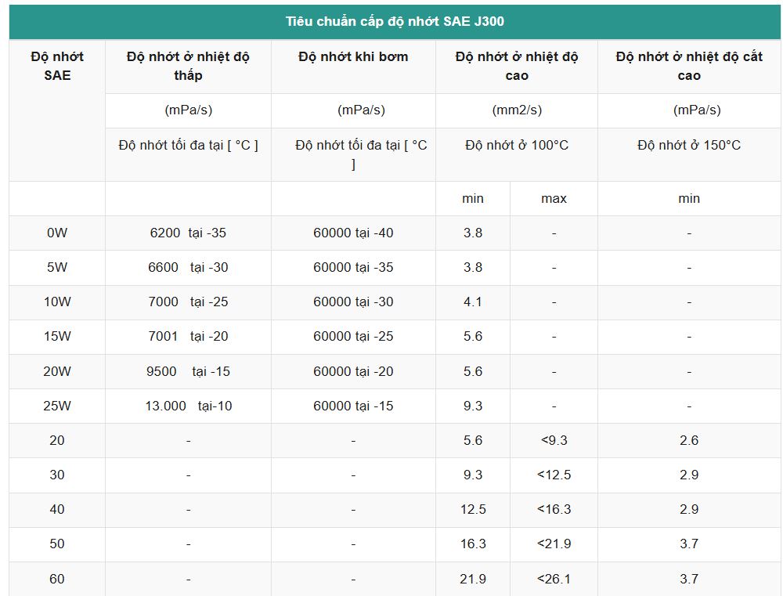Select the '4.1' min viscosity value
783x596 pixels.
pyautogui.click(x=473, y=302)
